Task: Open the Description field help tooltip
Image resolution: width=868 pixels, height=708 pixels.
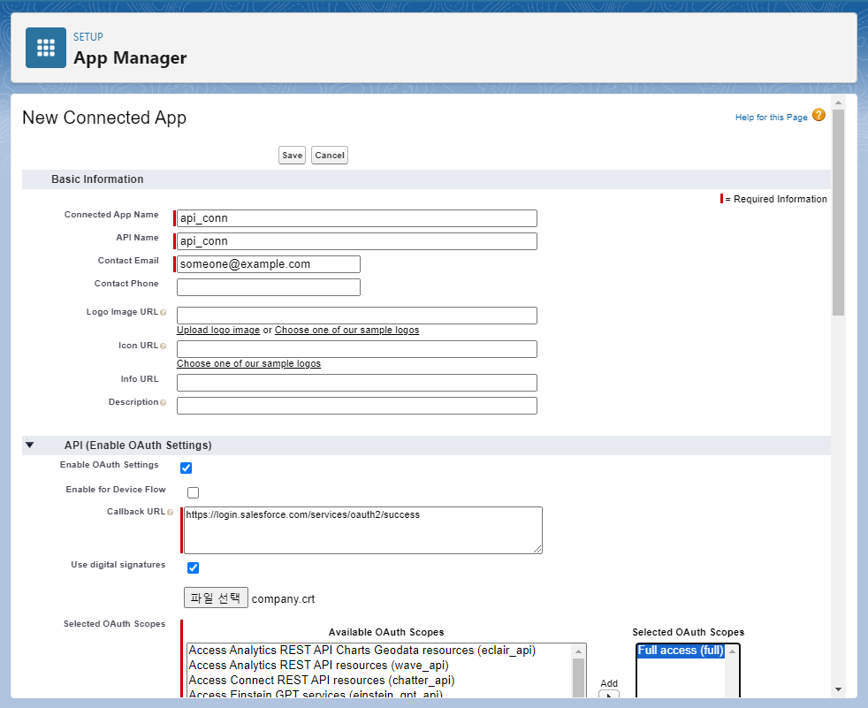Action: (x=164, y=401)
